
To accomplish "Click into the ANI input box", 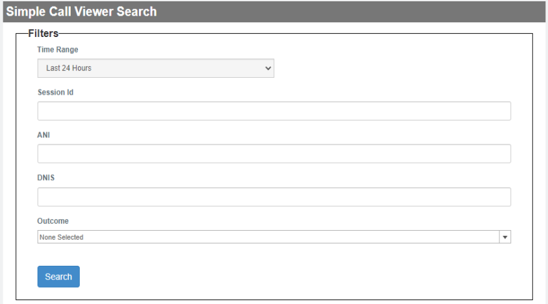I will coord(274,154).
